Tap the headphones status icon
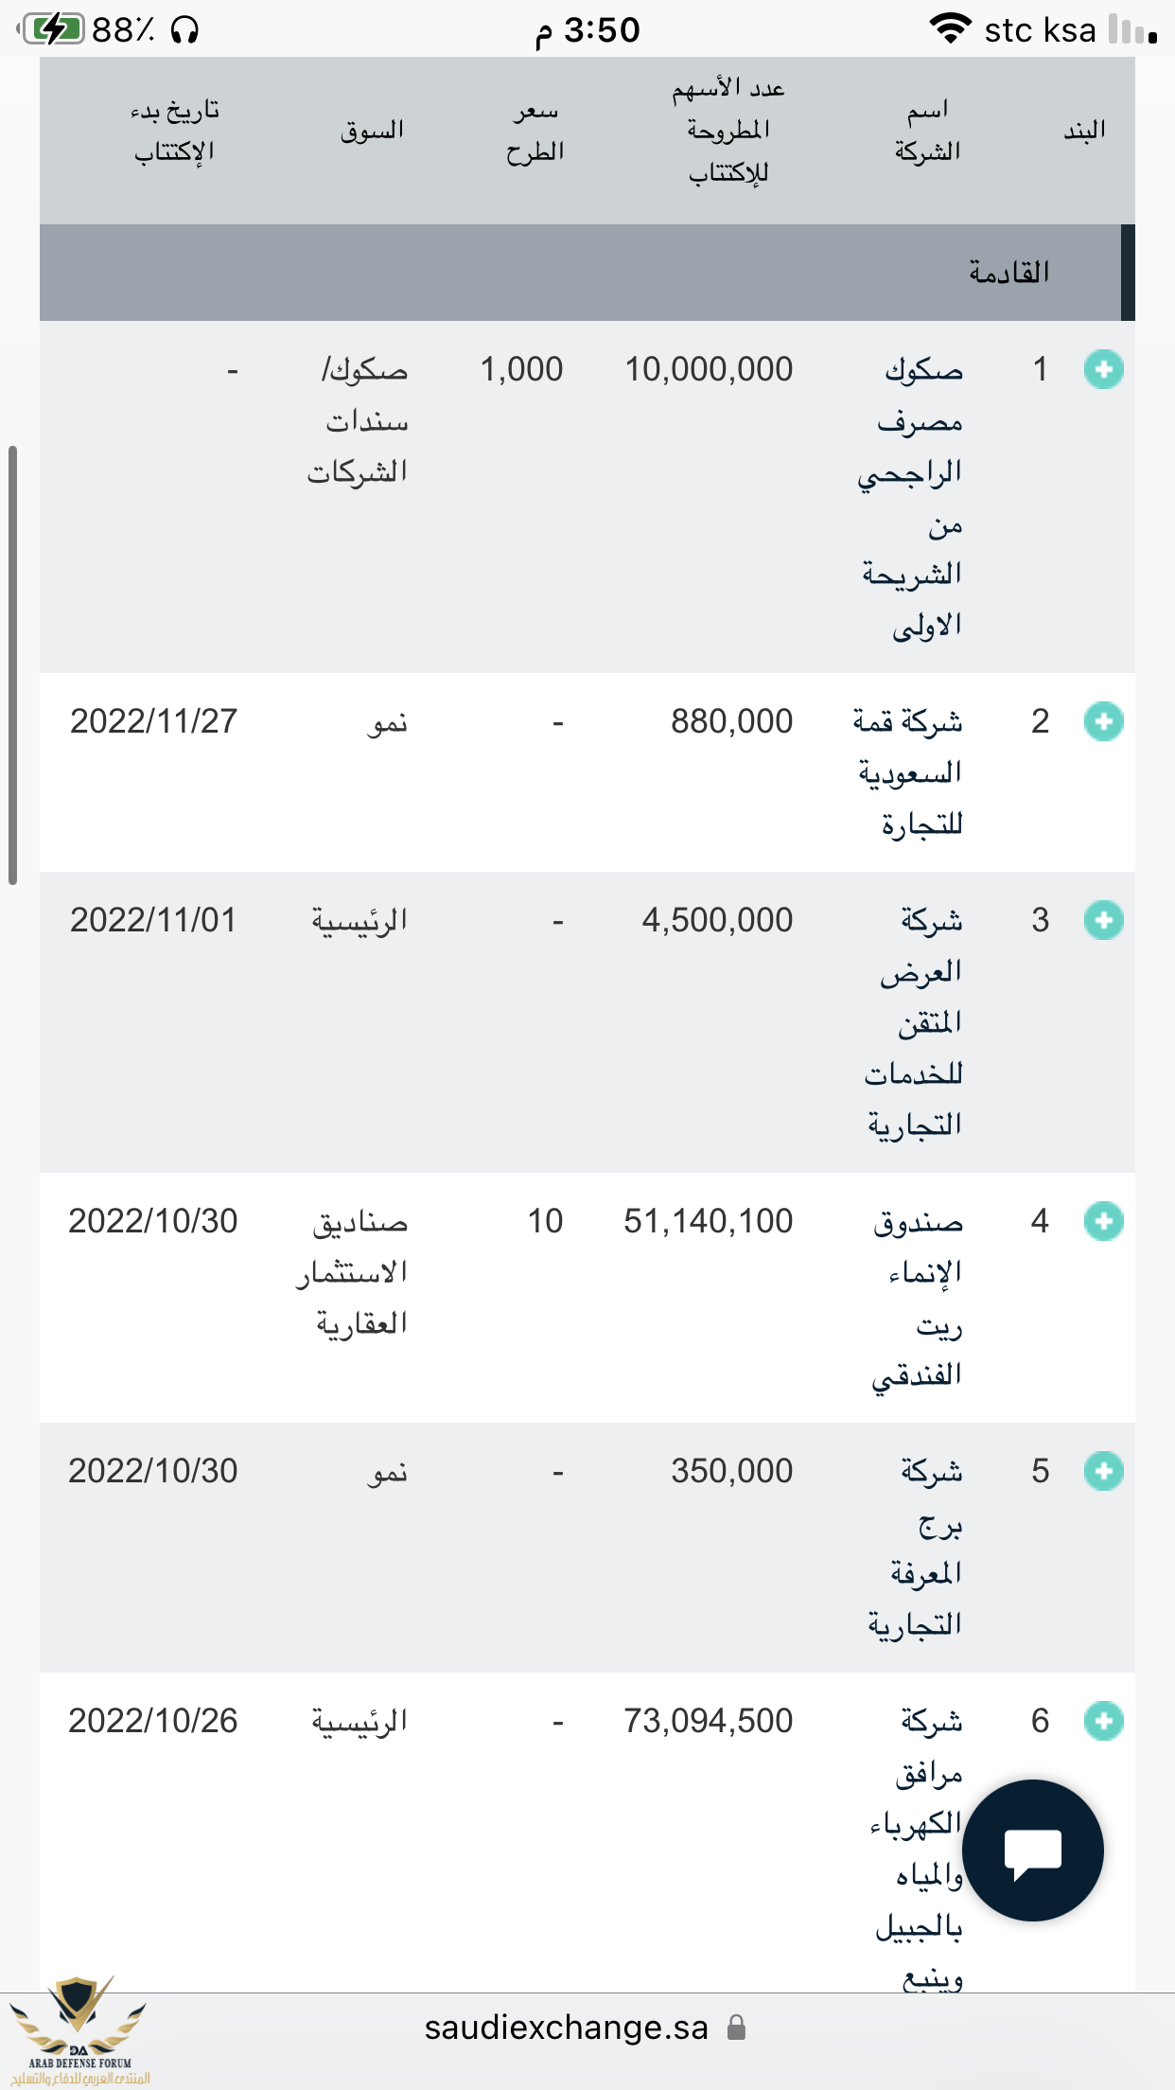The height and width of the screenshot is (2090, 1175). (x=185, y=30)
